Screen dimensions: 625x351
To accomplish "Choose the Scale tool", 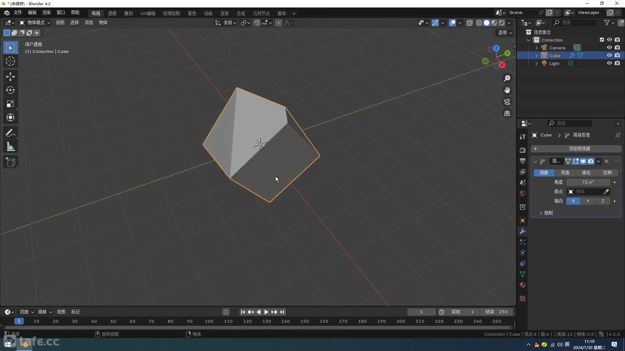I will (10, 104).
